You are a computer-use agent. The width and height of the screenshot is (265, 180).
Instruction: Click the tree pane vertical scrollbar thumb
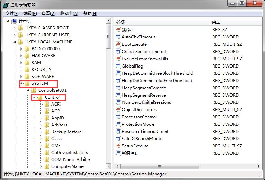tap(108, 36)
